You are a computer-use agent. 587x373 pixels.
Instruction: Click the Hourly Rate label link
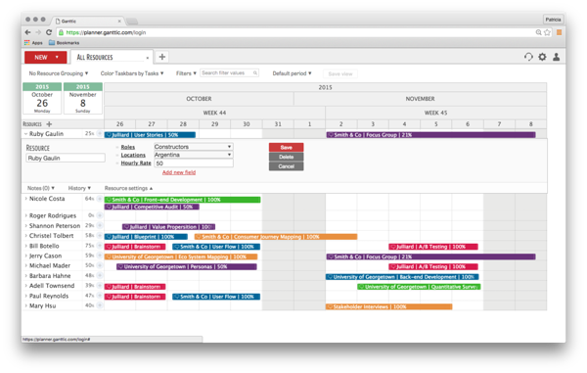pos(136,163)
